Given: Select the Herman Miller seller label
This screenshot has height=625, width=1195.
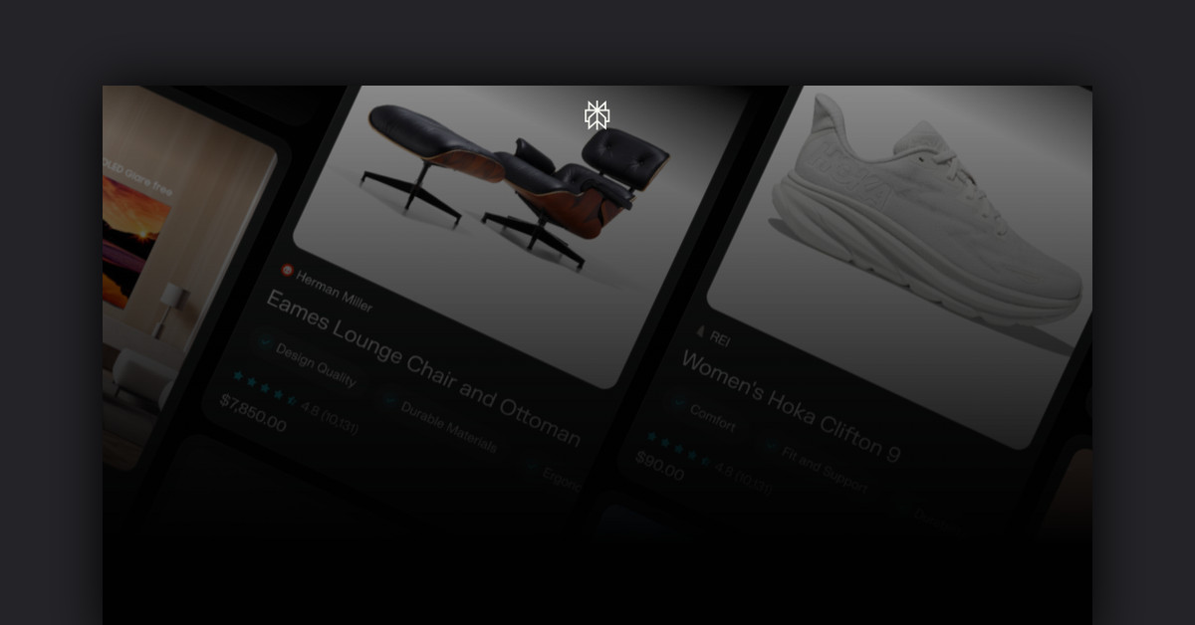Looking at the screenshot, I should click(334, 291).
